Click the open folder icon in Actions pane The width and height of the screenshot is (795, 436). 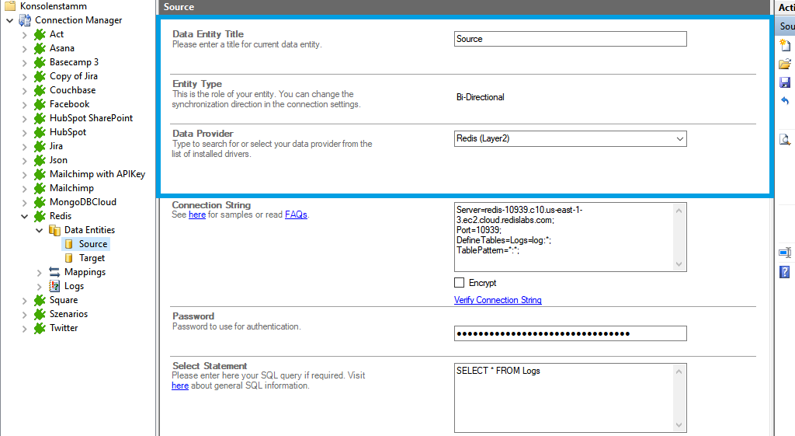785,65
